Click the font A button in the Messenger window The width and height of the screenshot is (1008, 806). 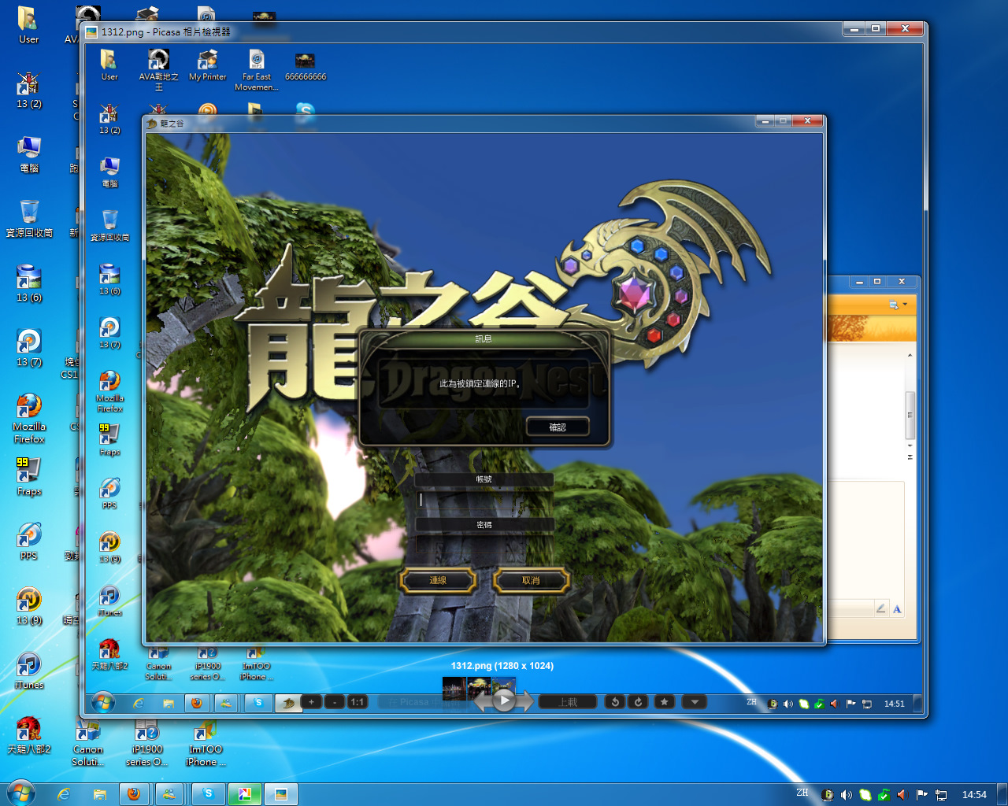[x=897, y=608]
